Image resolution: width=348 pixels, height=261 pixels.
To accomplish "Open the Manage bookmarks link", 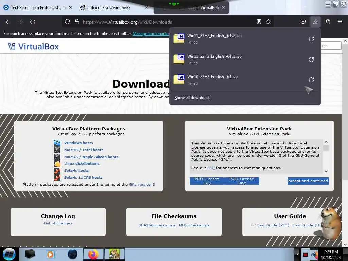I will (x=151, y=34).
